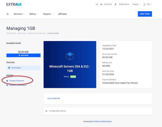
Task: Click the plus icon on Add Funds
Action: coord(19,55)
